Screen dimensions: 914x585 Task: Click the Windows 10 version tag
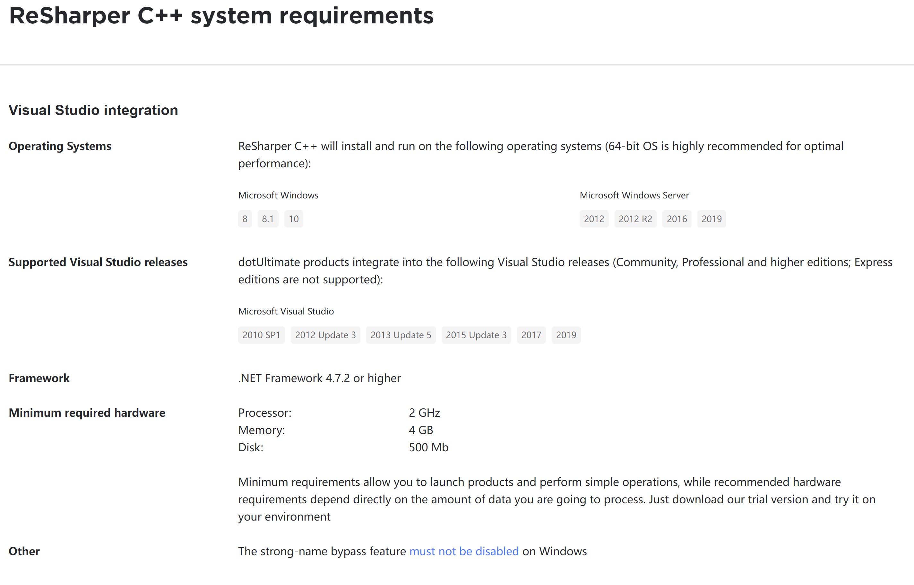pyautogui.click(x=294, y=219)
